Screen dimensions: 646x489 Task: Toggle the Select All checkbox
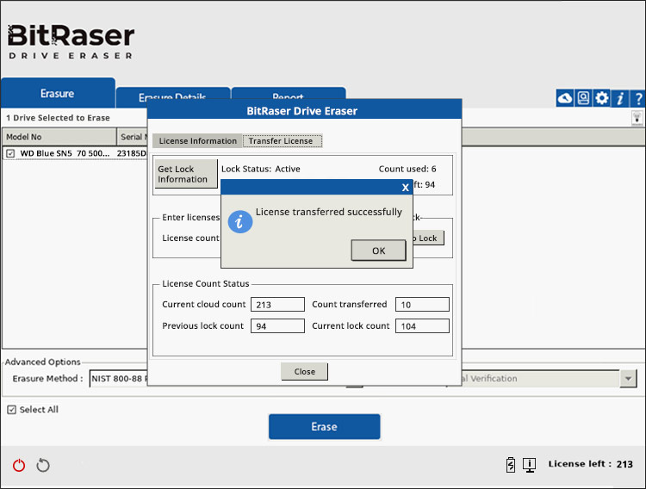click(x=11, y=410)
